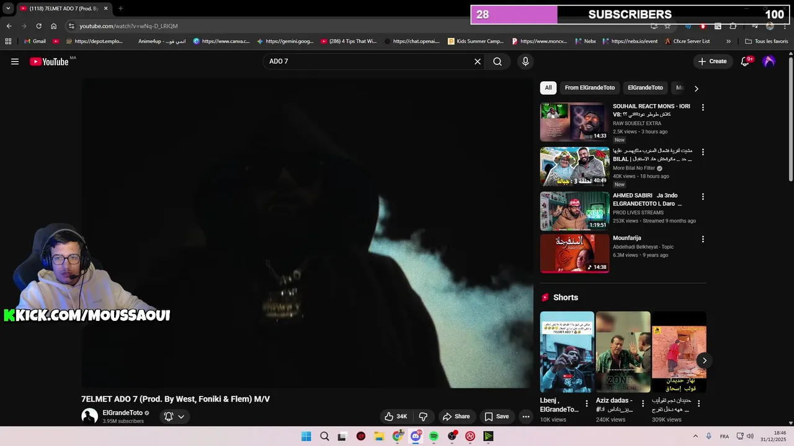Select the All filter chip
The width and height of the screenshot is (794, 446).
[548, 87]
